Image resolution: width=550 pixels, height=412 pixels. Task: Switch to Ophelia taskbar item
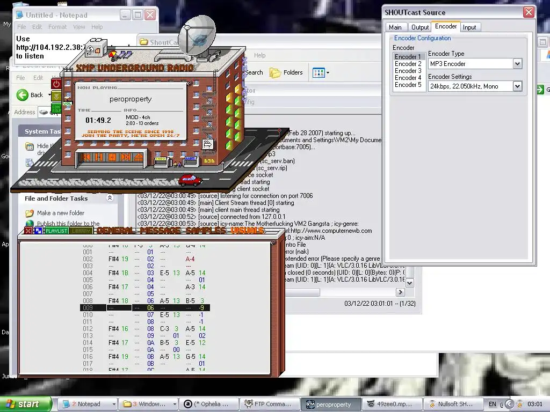pos(208,404)
